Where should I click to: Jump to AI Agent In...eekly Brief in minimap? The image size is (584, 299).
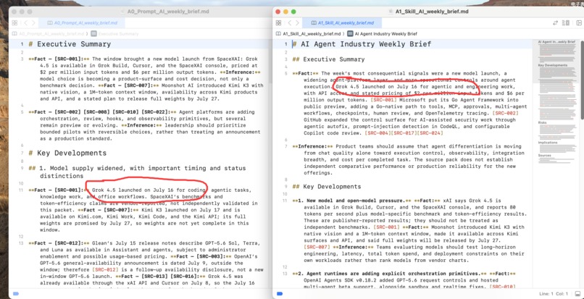click(x=556, y=42)
